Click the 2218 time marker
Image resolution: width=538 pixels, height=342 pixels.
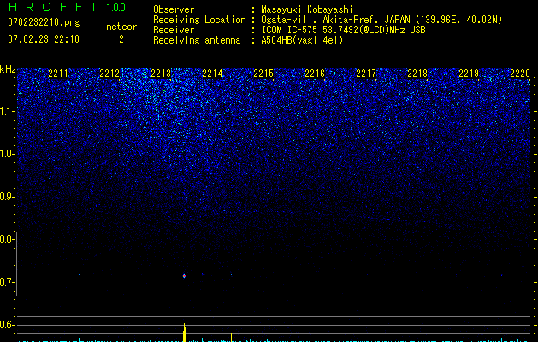pyautogui.click(x=417, y=74)
